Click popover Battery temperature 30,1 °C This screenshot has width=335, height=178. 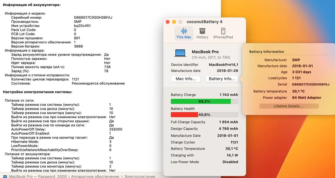298,91
